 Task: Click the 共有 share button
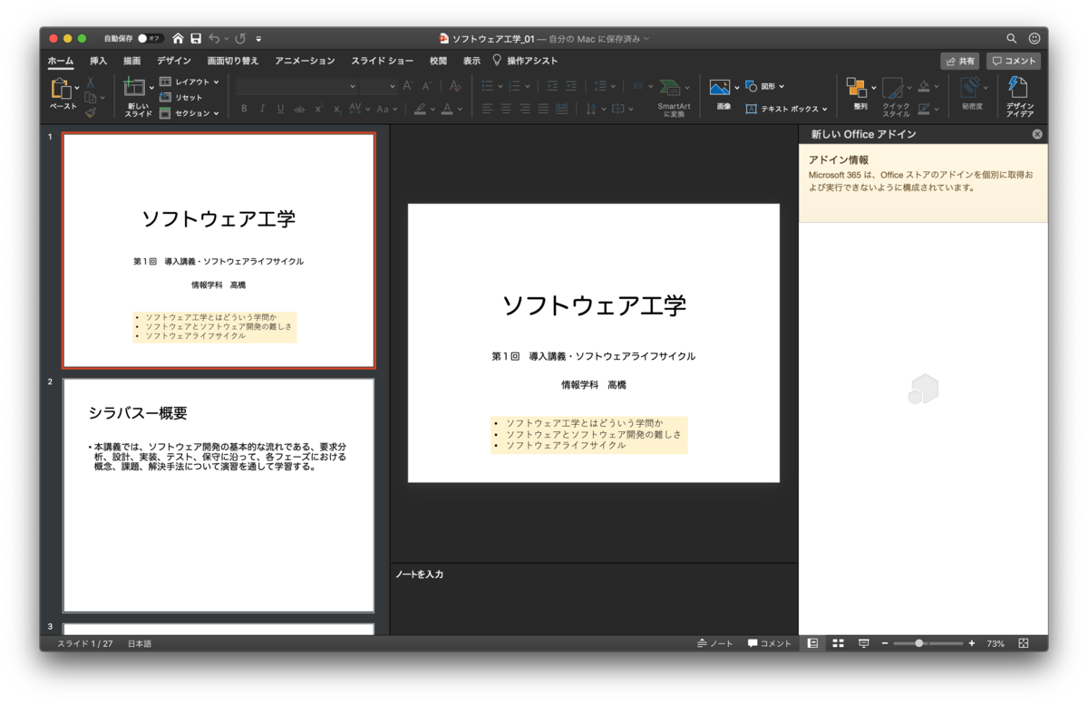(959, 61)
